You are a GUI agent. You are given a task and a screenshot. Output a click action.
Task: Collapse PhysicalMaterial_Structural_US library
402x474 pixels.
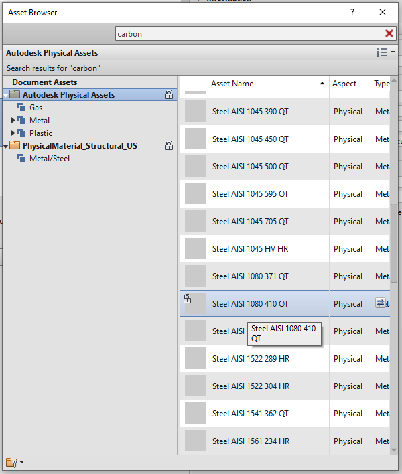coord(6,146)
